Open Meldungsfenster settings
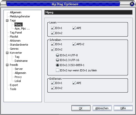 [x=20, y=16]
